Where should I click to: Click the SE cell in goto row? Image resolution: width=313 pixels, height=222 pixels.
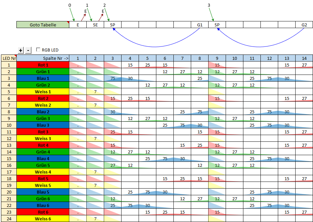click(x=95, y=25)
